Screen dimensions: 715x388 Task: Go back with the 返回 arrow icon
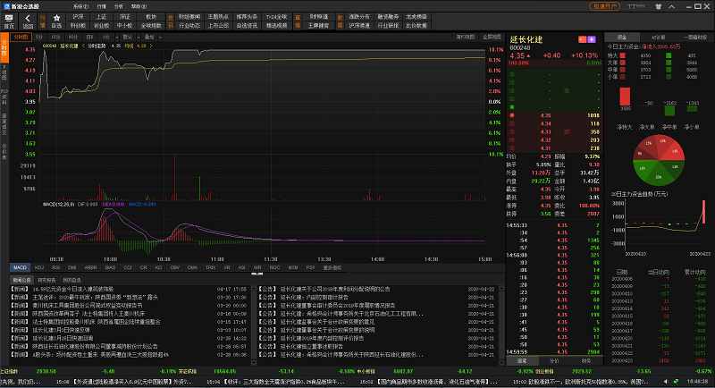point(28,20)
